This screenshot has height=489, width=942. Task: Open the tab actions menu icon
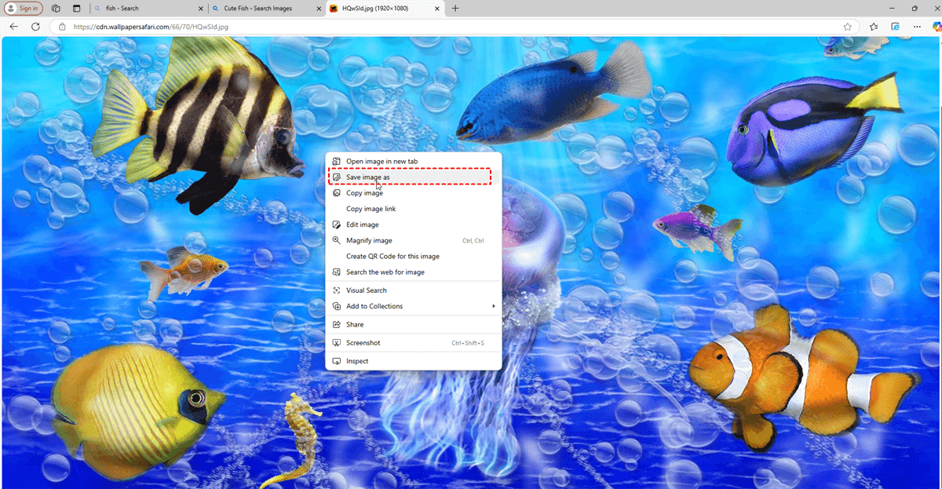click(x=76, y=9)
